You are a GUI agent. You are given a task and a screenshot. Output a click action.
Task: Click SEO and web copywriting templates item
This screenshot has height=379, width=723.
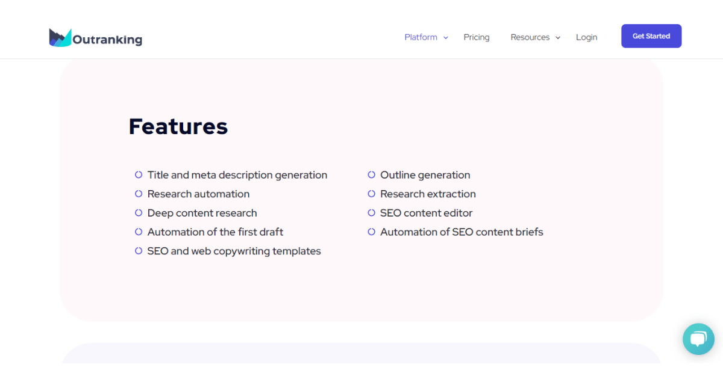[234, 251]
